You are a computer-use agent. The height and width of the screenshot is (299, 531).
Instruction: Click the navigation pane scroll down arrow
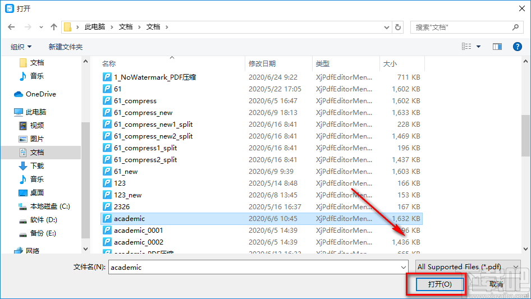(x=85, y=249)
